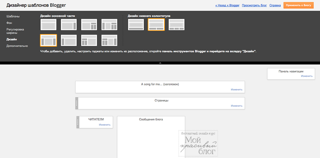Pick body layout with left and right sidebars
This screenshot has height=158, width=320.
pyautogui.click(x=48, y=40)
